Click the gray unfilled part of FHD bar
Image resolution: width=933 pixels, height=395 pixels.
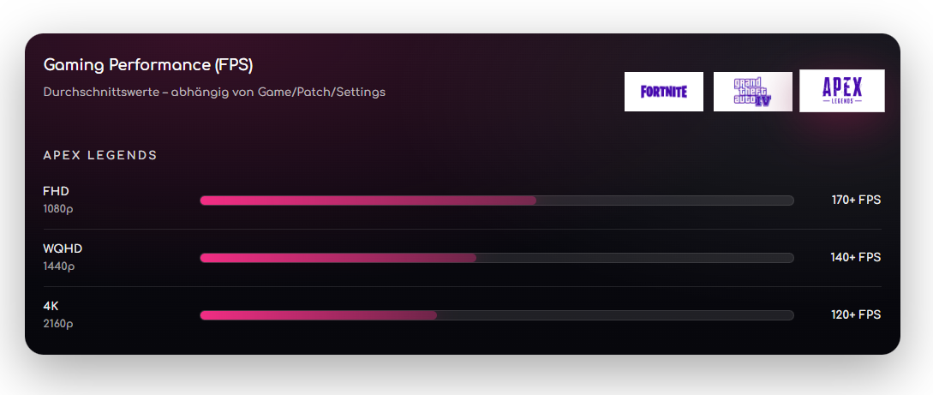coord(665,200)
